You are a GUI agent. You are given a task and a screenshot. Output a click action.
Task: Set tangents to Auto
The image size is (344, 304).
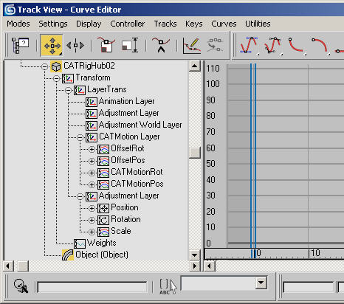(x=250, y=46)
